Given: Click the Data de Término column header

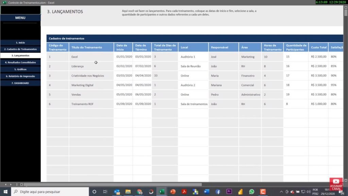Looking at the screenshot, I should pyautogui.click(x=142, y=47).
